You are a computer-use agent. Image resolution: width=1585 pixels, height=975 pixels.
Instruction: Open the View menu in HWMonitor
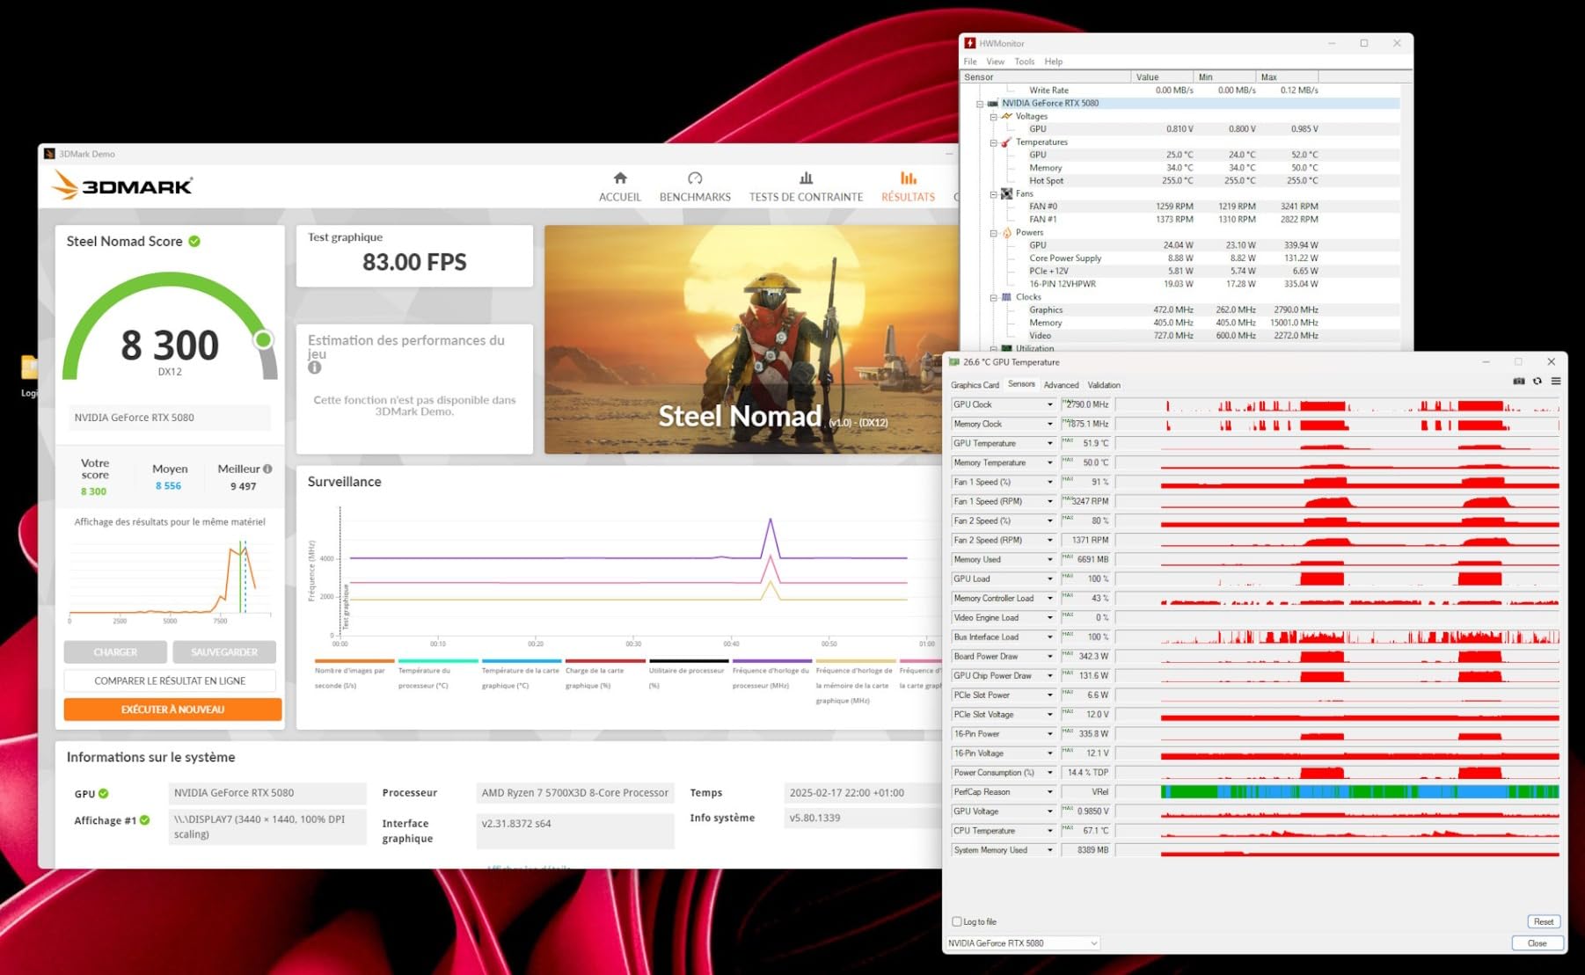point(996,62)
